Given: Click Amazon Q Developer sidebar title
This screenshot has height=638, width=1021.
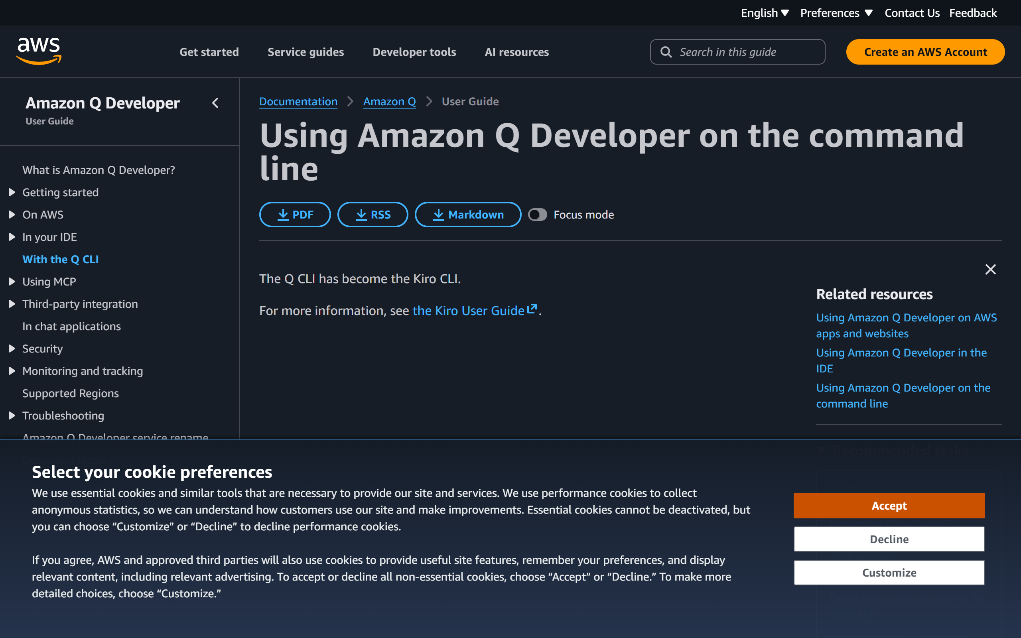Looking at the screenshot, I should click(x=102, y=103).
